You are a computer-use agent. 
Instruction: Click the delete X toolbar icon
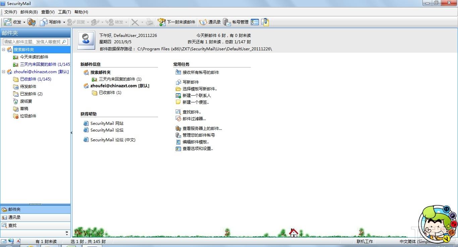[x=135, y=22]
